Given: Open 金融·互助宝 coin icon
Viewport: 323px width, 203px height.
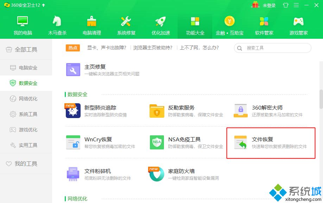Looking at the screenshot, I should tap(229, 21).
